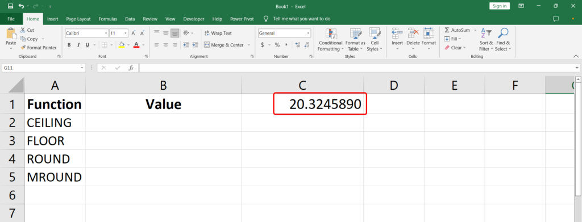Apply yellow Fill Color bucket
This screenshot has height=222, width=582.
click(x=122, y=45)
